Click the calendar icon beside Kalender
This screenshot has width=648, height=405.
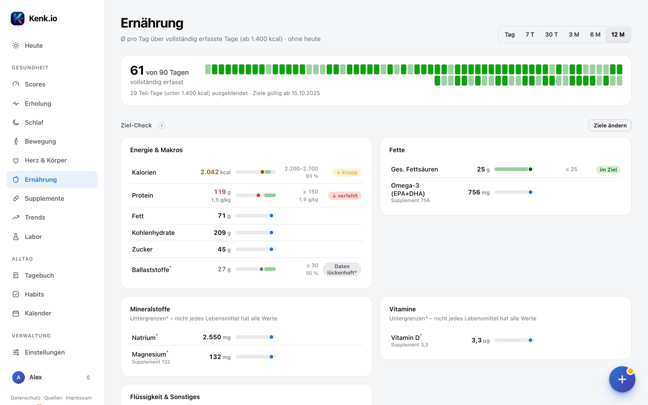16,313
